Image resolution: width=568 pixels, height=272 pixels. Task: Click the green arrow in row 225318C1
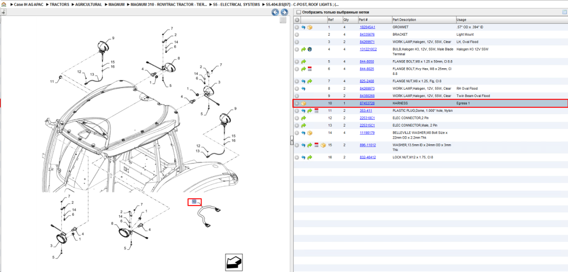pos(303,118)
